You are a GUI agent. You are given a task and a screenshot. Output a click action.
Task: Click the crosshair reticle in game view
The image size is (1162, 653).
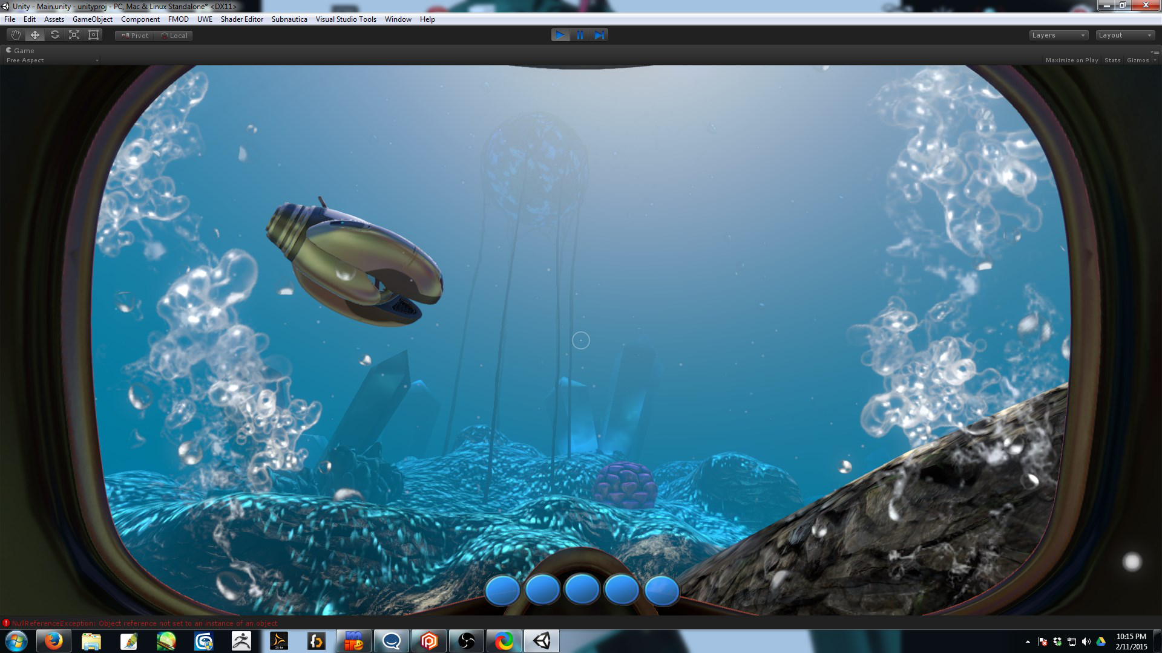point(581,340)
